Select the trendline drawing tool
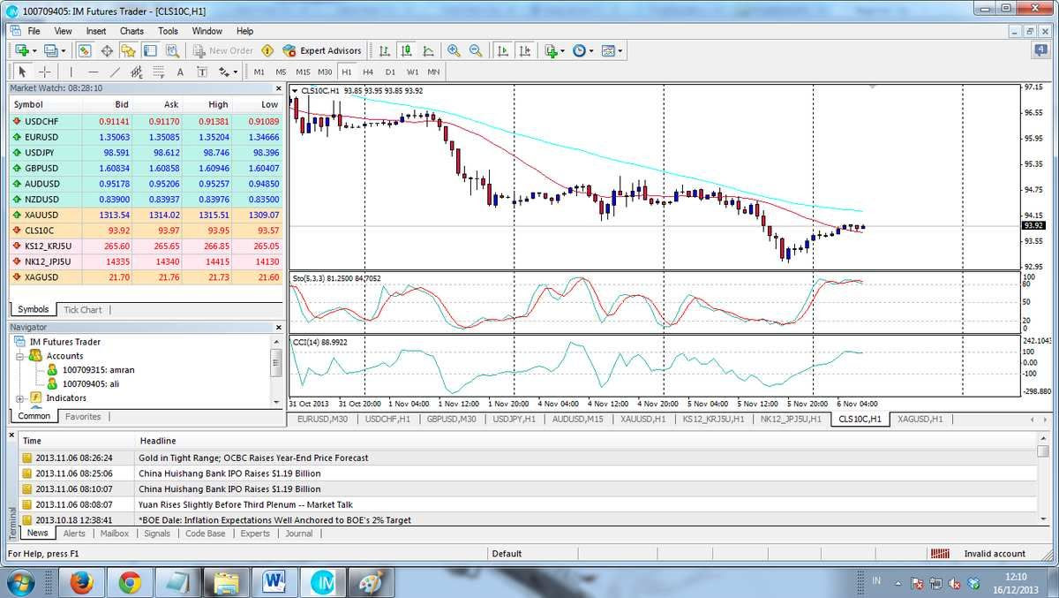Image resolution: width=1059 pixels, height=598 pixels. point(115,72)
